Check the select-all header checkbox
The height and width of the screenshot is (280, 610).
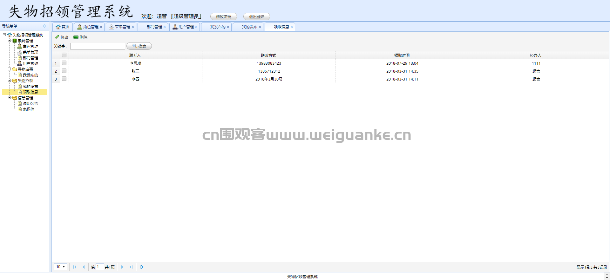pyautogui.click(x=64, y=55)
